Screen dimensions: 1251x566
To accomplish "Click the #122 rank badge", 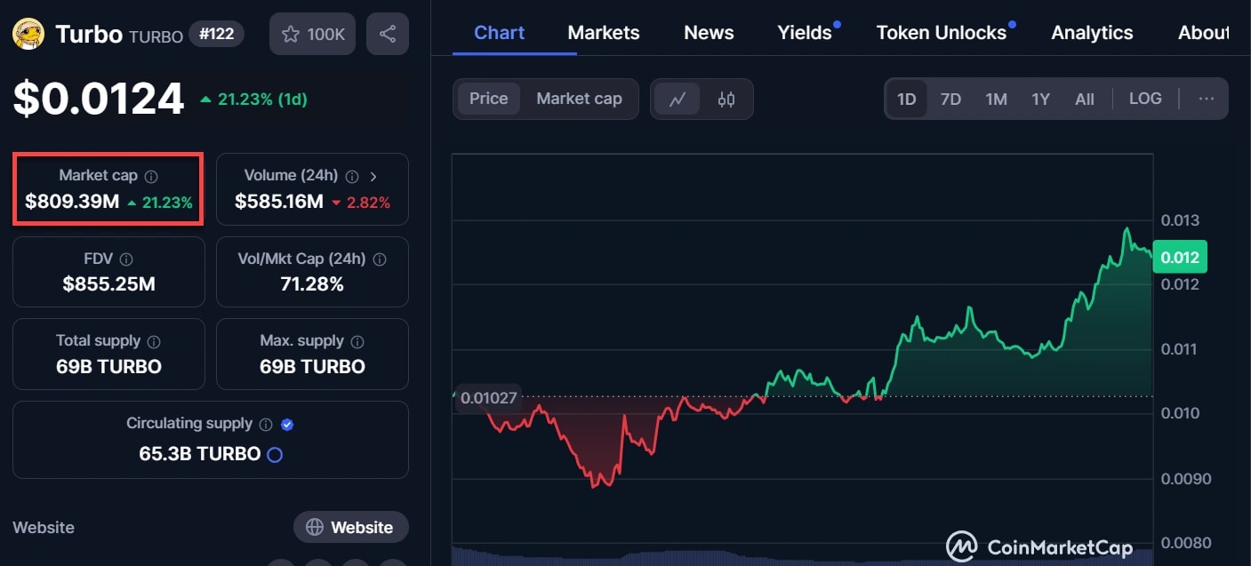I will [216, 35].
